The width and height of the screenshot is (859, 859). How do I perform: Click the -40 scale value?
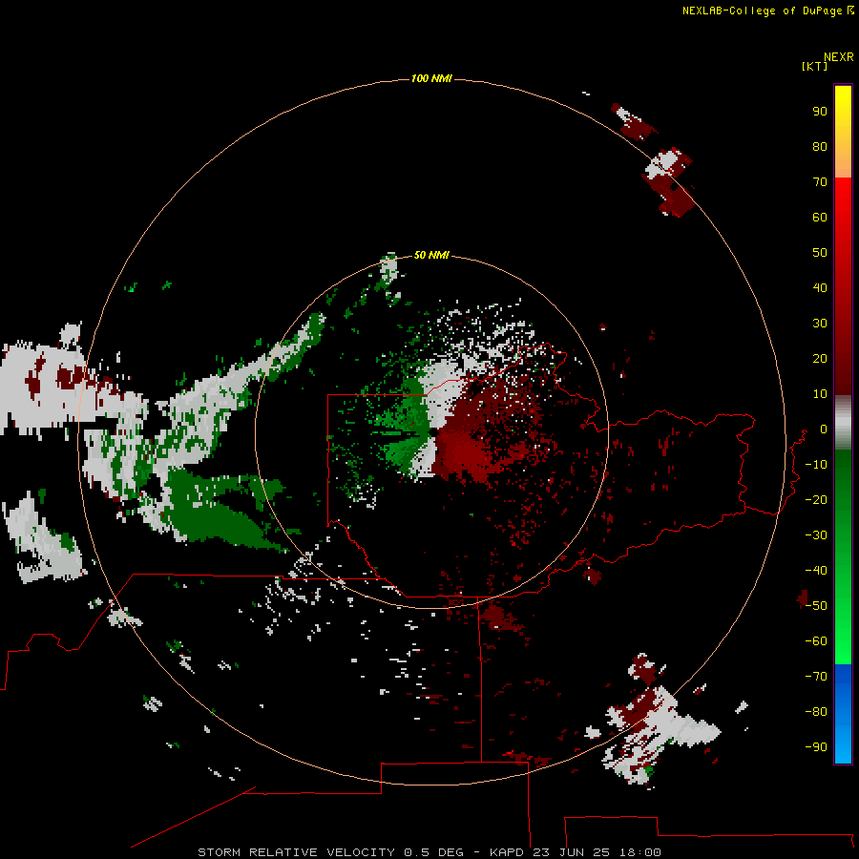pos(816,571)
